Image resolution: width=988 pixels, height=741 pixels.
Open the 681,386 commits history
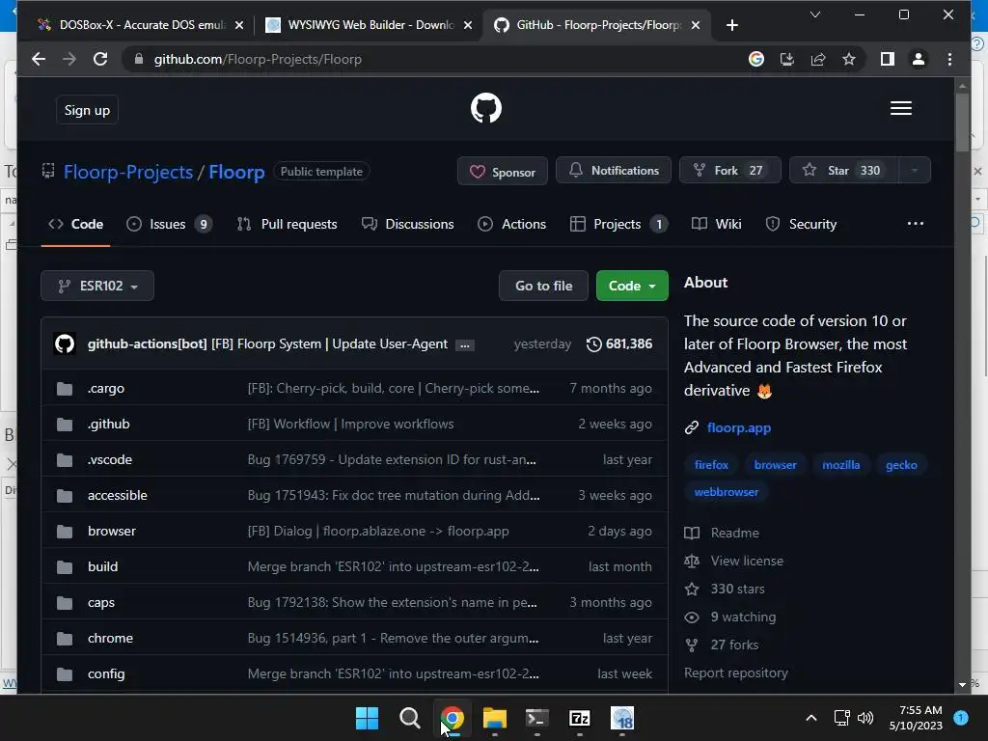pyautogui.click(x=619, y=344)
